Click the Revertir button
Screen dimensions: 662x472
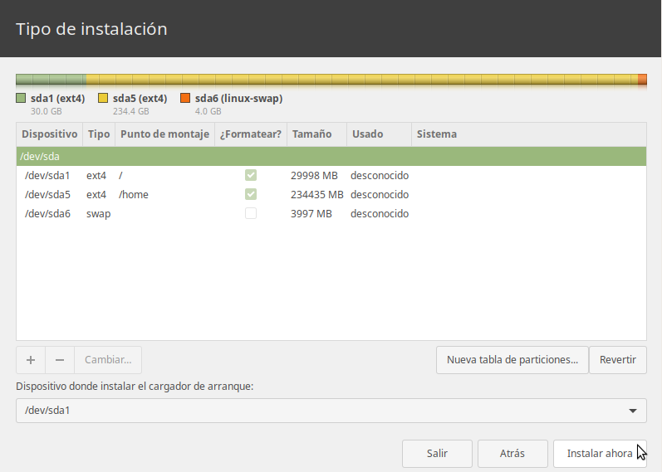617,360
